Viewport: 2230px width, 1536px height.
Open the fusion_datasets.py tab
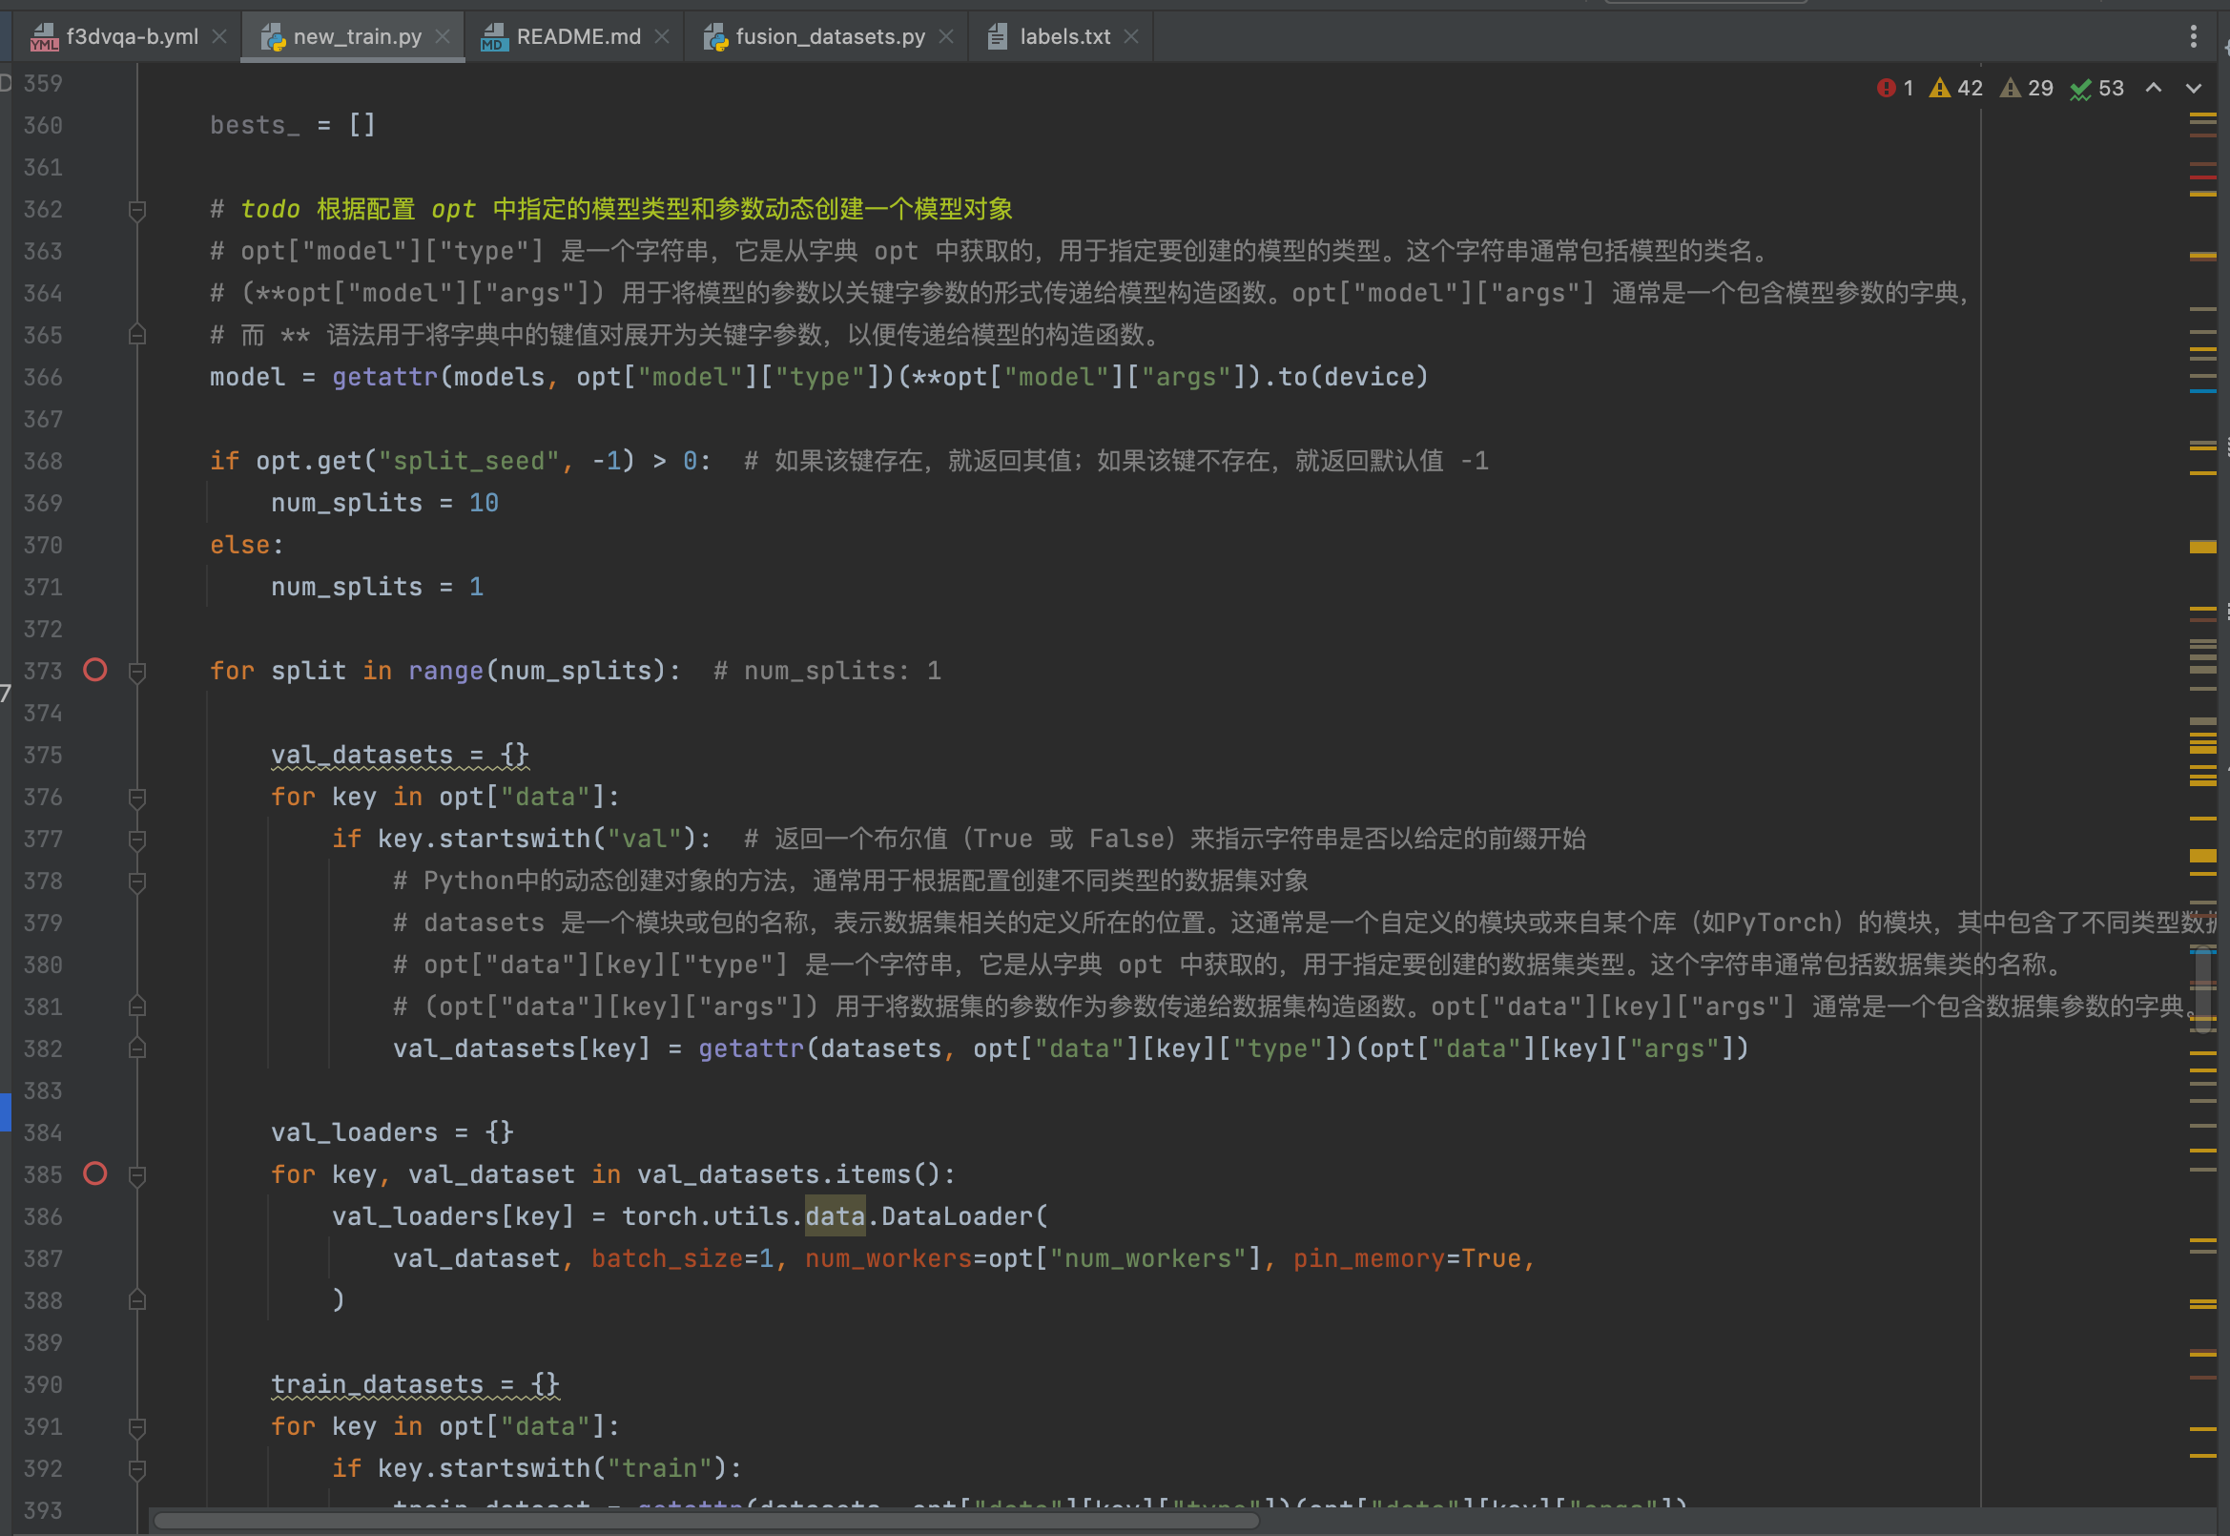pos(829,36)
